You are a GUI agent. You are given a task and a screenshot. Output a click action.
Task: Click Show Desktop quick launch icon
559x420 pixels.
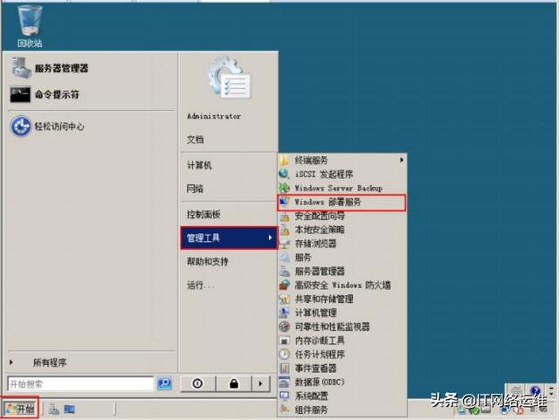tap(70, 409)
